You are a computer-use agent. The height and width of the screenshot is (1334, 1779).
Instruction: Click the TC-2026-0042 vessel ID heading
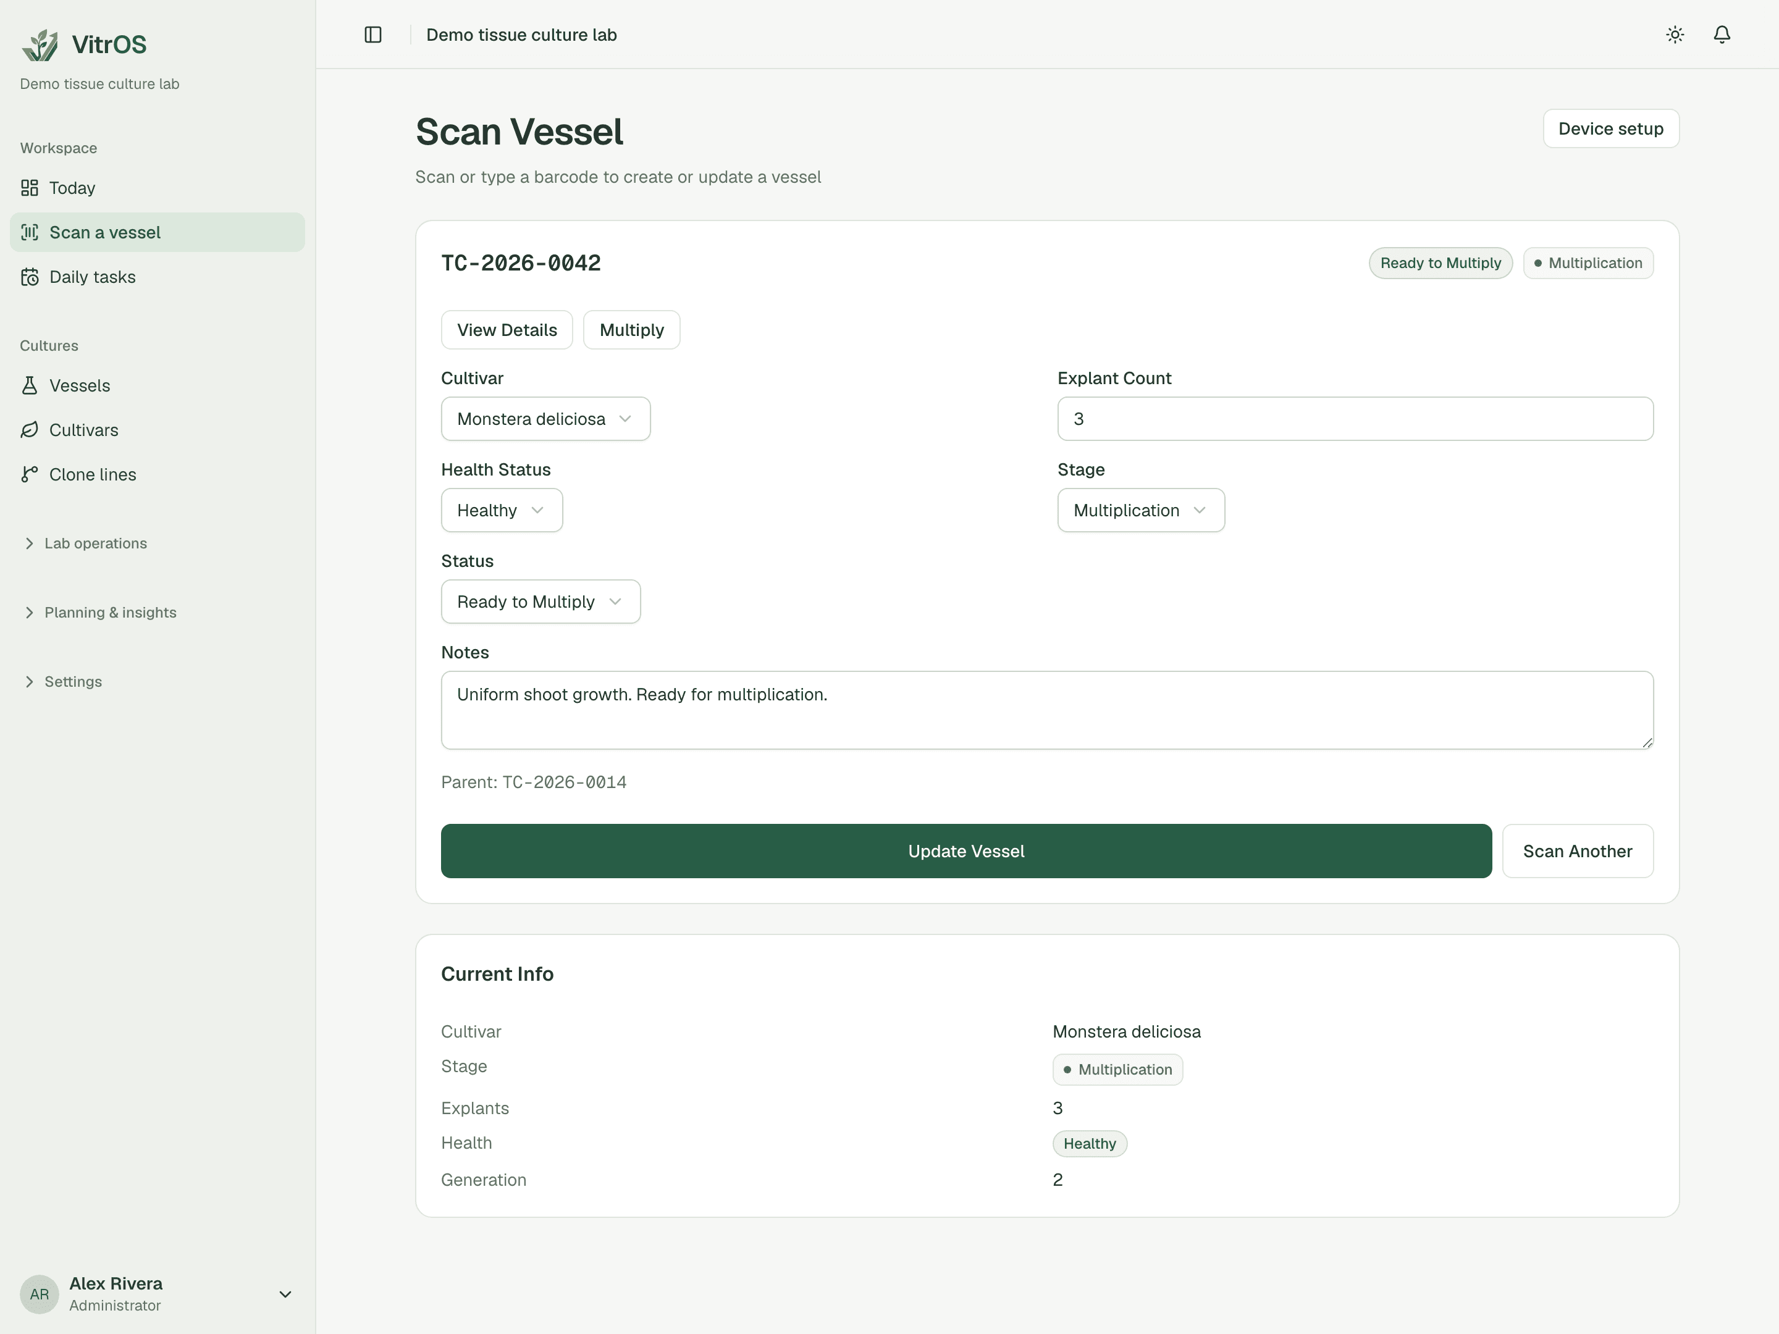pyautogui.click(x=521, y=263)
